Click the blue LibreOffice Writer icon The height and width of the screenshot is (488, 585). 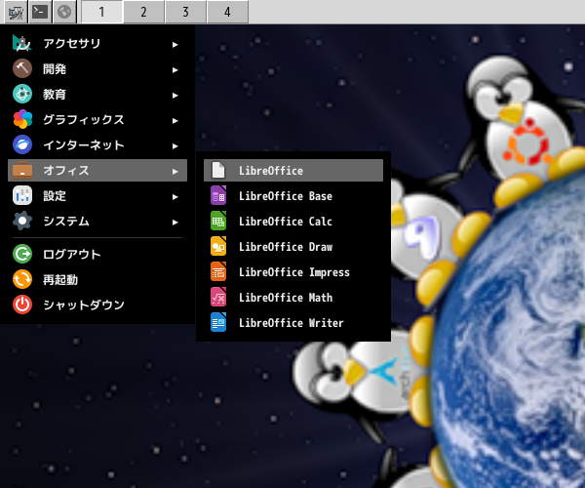218,323
